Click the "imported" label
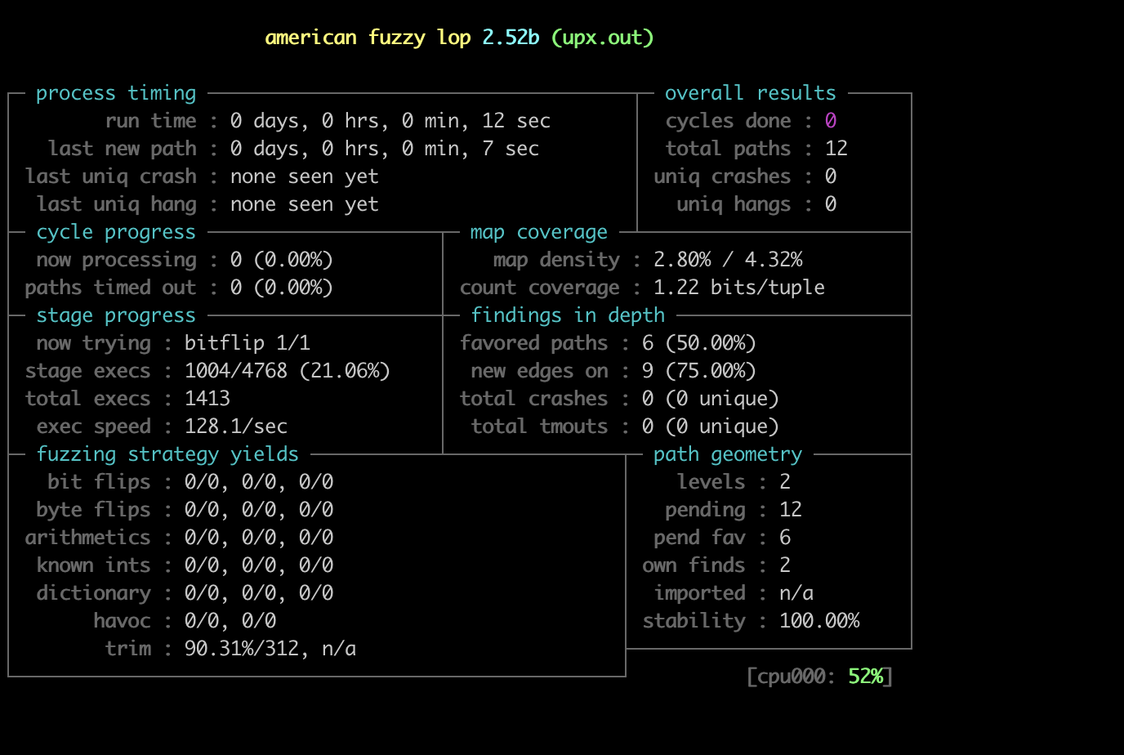This screenshot has width=1124, height=755. point(700,593)
